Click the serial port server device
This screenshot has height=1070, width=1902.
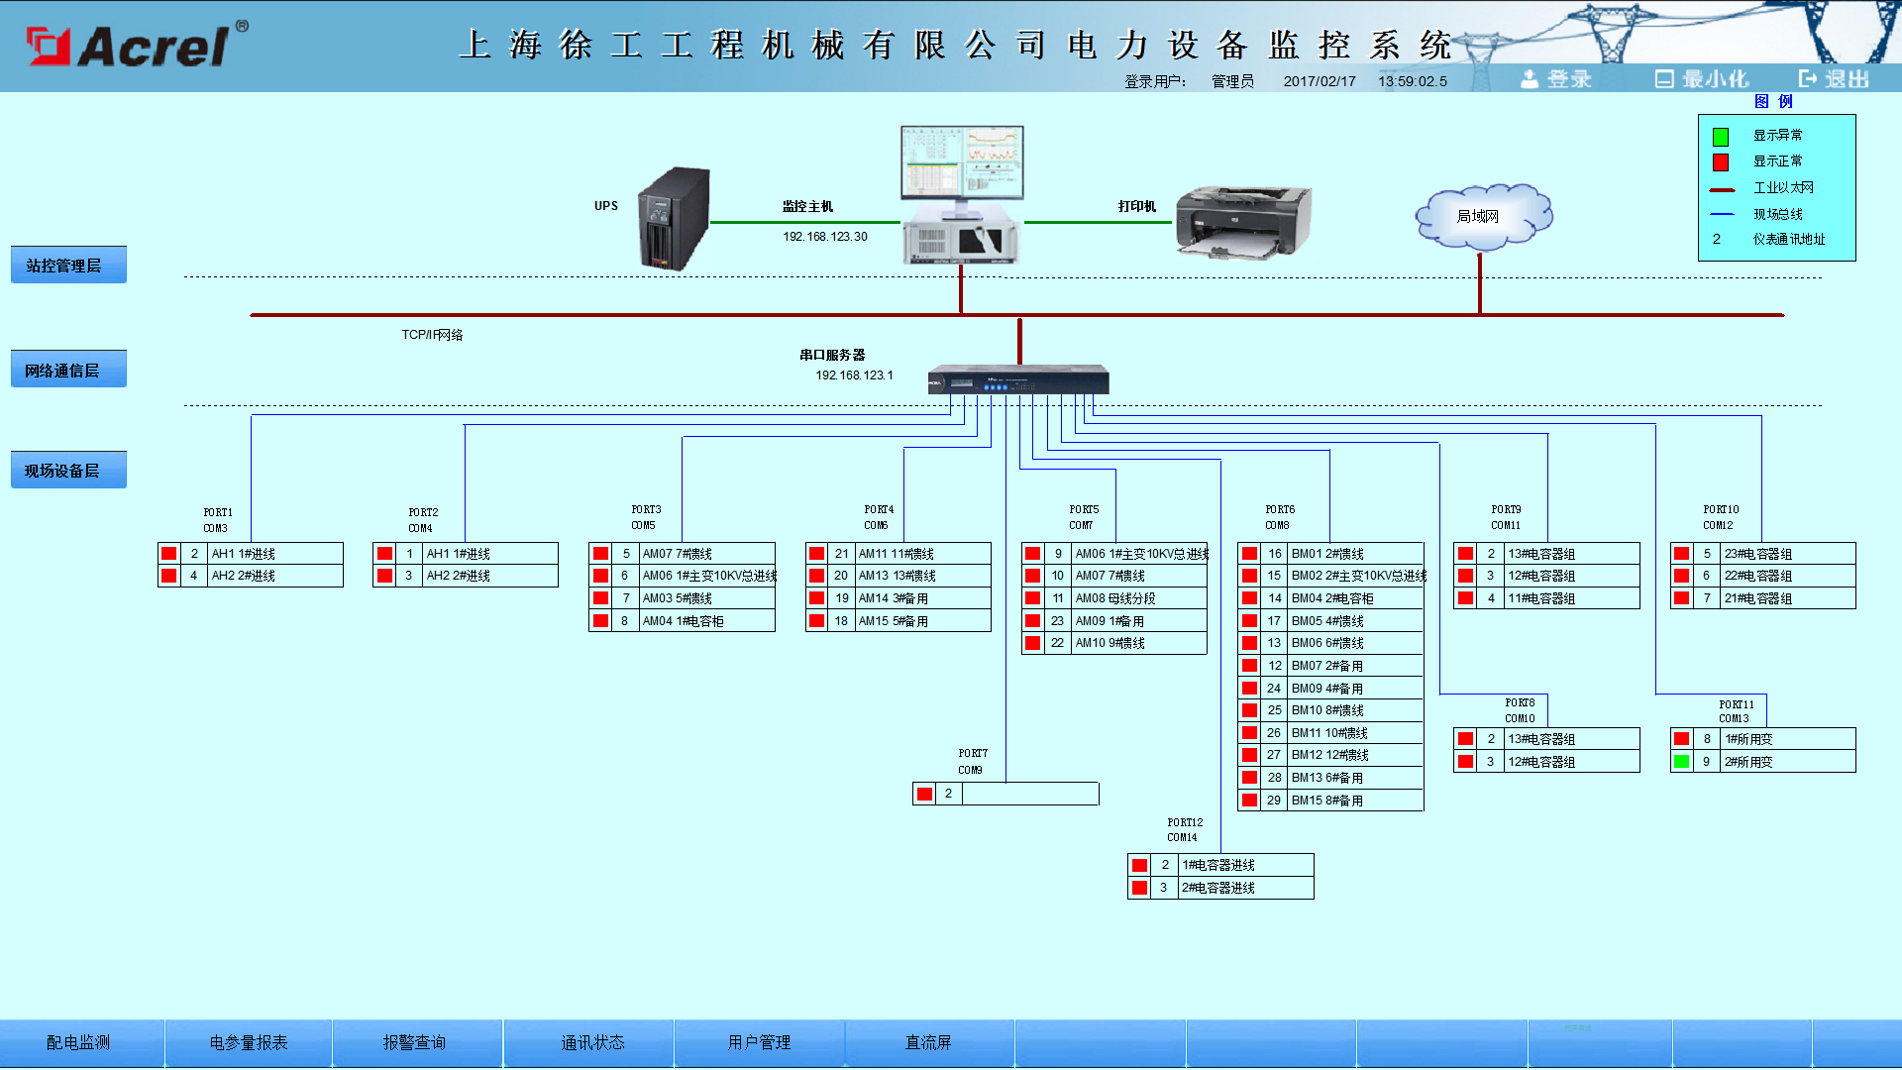pyautogui.click(x=1018, y=380)
